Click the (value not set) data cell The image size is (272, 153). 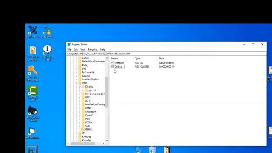coord(166,63)
